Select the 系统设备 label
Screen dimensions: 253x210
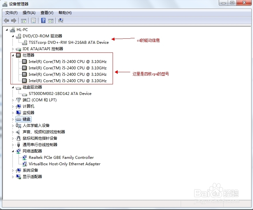(30, 170)
